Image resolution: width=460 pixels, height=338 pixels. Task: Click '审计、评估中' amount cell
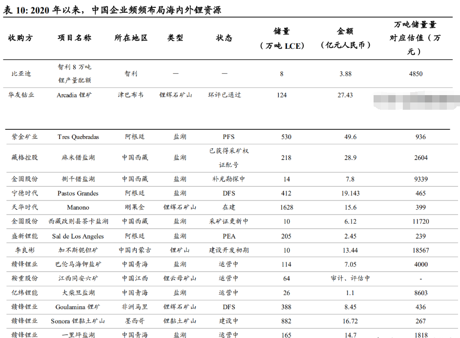tap(350, 278)
